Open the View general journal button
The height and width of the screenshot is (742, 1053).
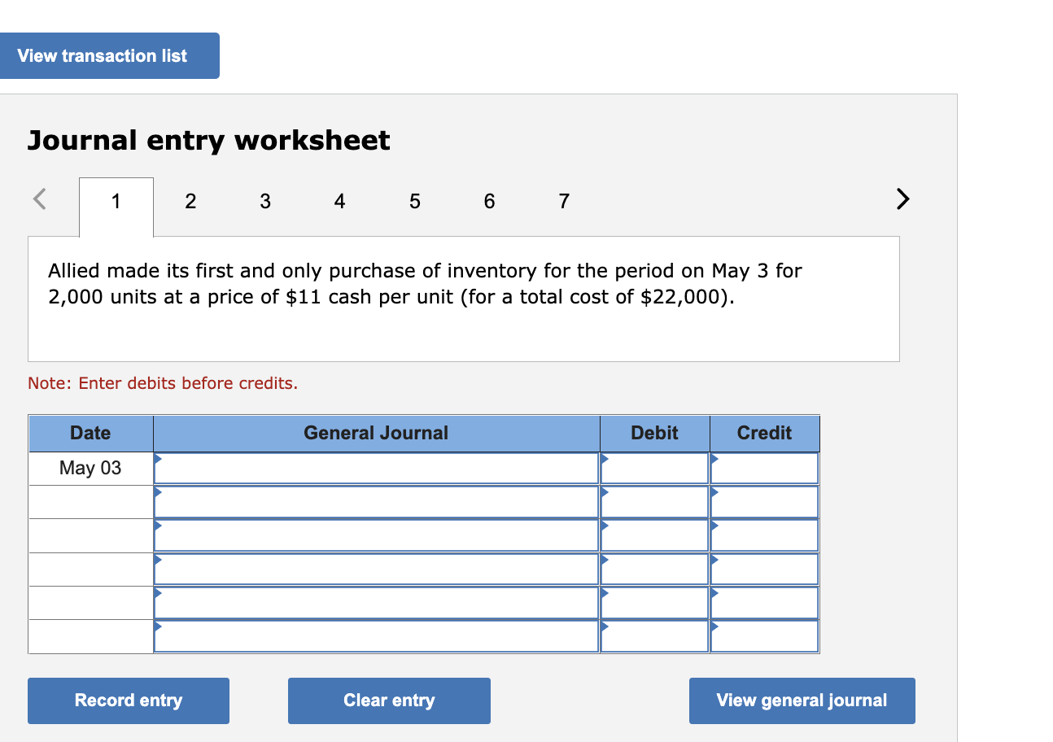pyautogui.click(x=802, y=701)
